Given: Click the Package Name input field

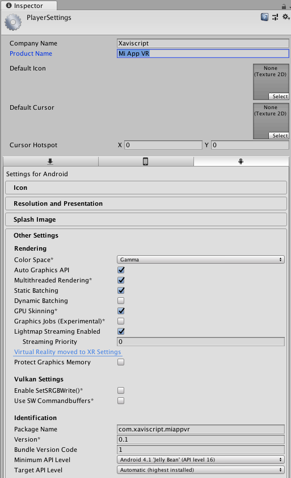Looking at the screenshot, I should point(201,429).
